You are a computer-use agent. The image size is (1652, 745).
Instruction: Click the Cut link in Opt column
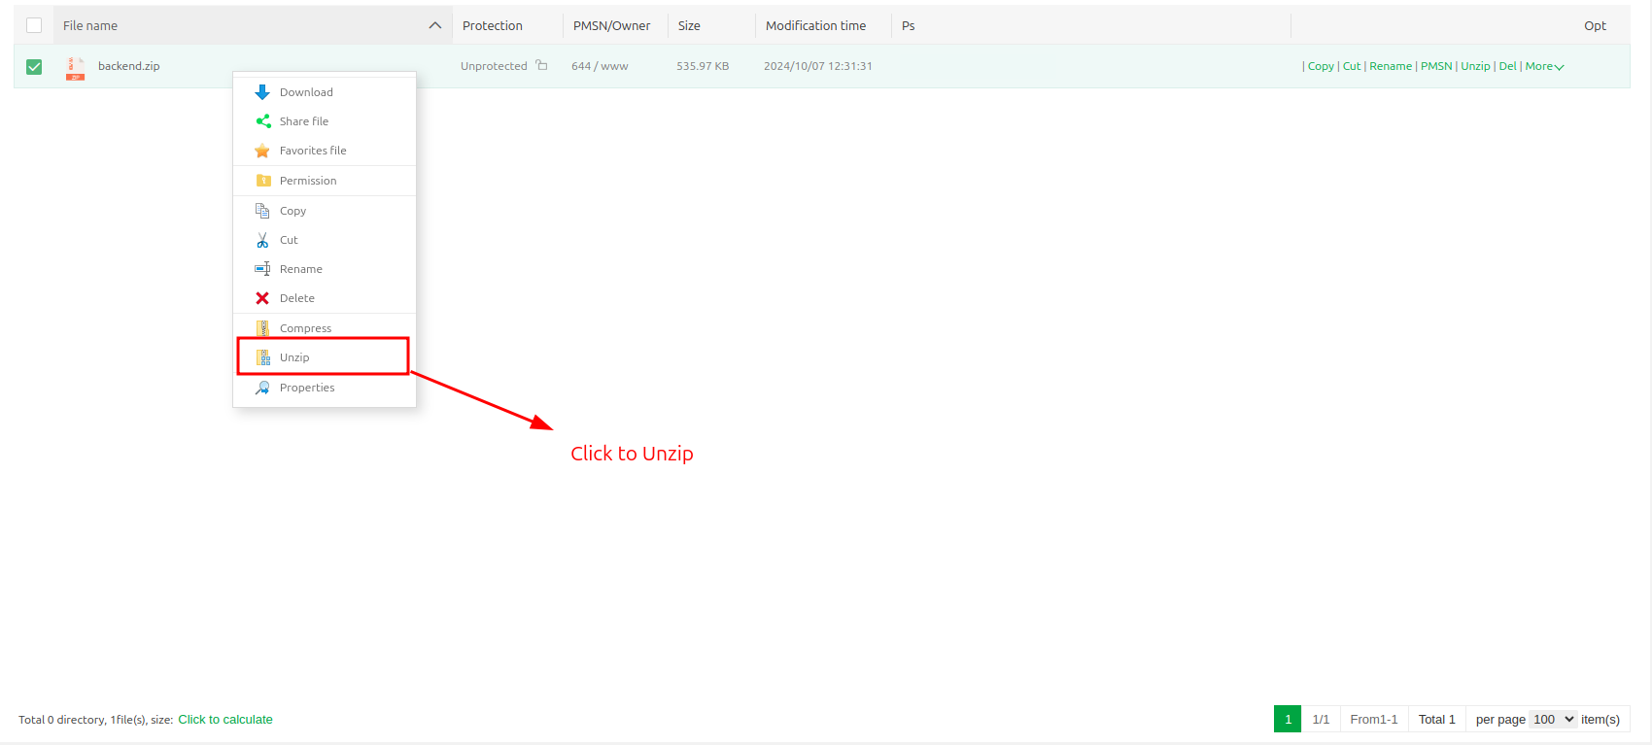coord(1352,66)
